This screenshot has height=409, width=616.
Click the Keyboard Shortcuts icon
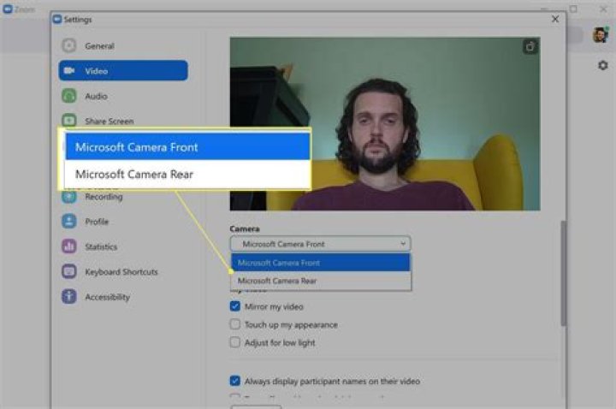(x=69, y=271)
